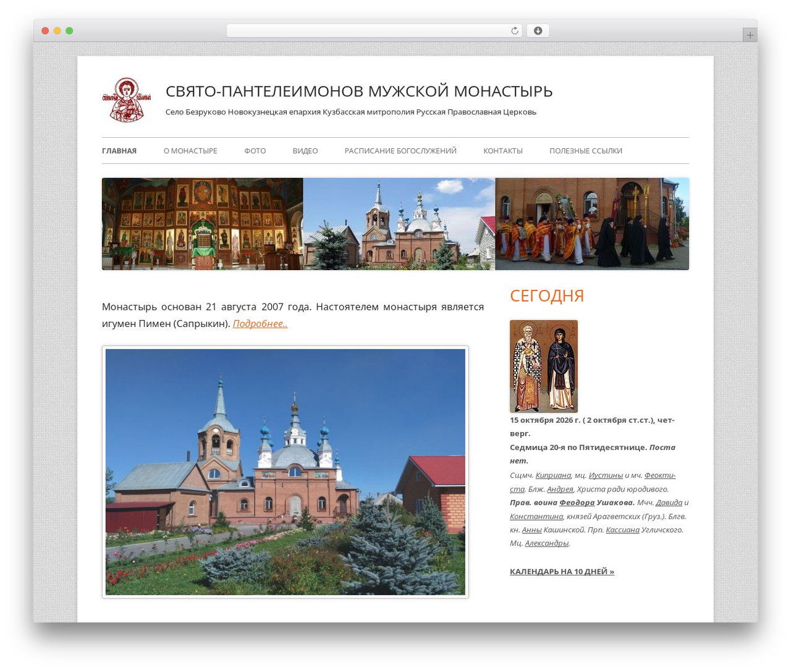Follow the Подробнее.. link
The image size is (791, 670).
[x=260, y=323]
